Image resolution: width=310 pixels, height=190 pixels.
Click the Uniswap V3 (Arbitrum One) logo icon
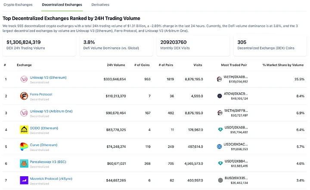click(24, 113)
